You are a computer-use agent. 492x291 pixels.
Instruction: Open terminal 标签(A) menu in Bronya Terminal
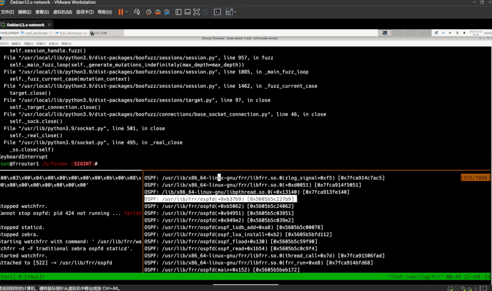coord(54,44)
